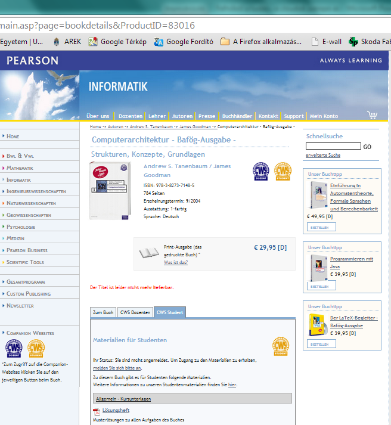Image resolution: width=391 pixels, height=425 pixels.
Task: Open the Was ist das? link
Action: pyautogui.click(x=176, y=262)
